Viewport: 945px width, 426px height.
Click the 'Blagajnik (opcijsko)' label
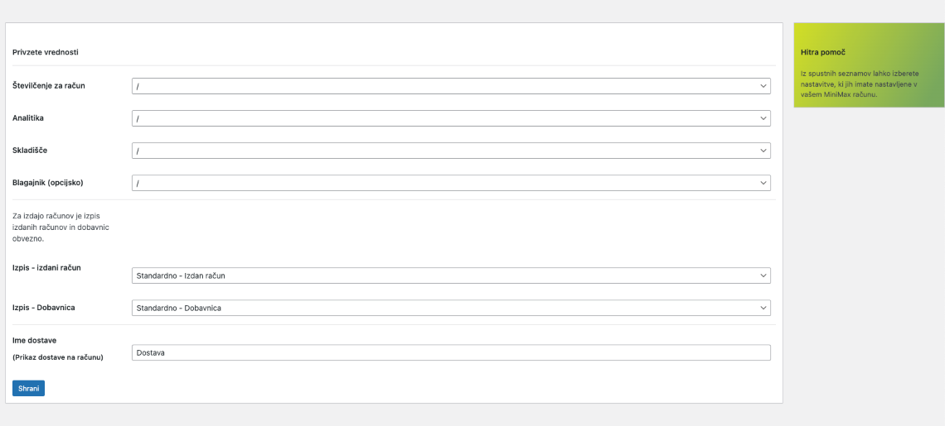[x=48, y=183]
